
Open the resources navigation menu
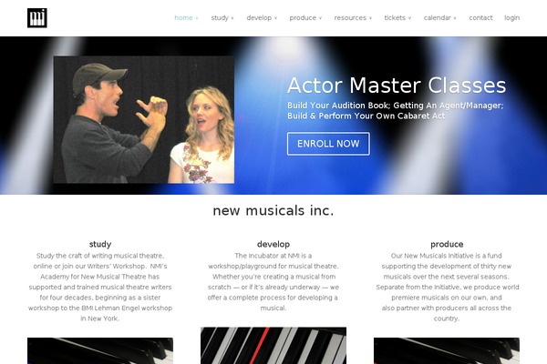pyautogui.click(x=353, y=18)
